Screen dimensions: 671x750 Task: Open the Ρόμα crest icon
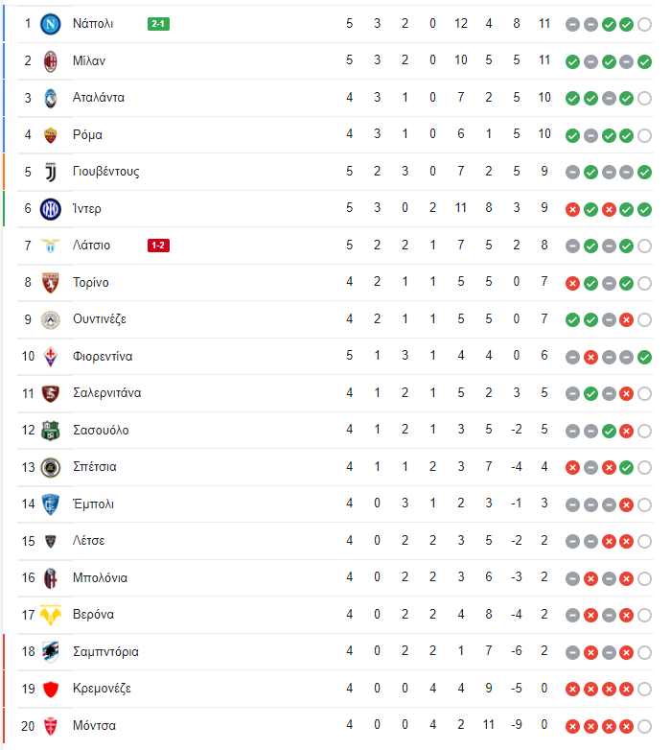pyautogui.click(x=51, y=135)
